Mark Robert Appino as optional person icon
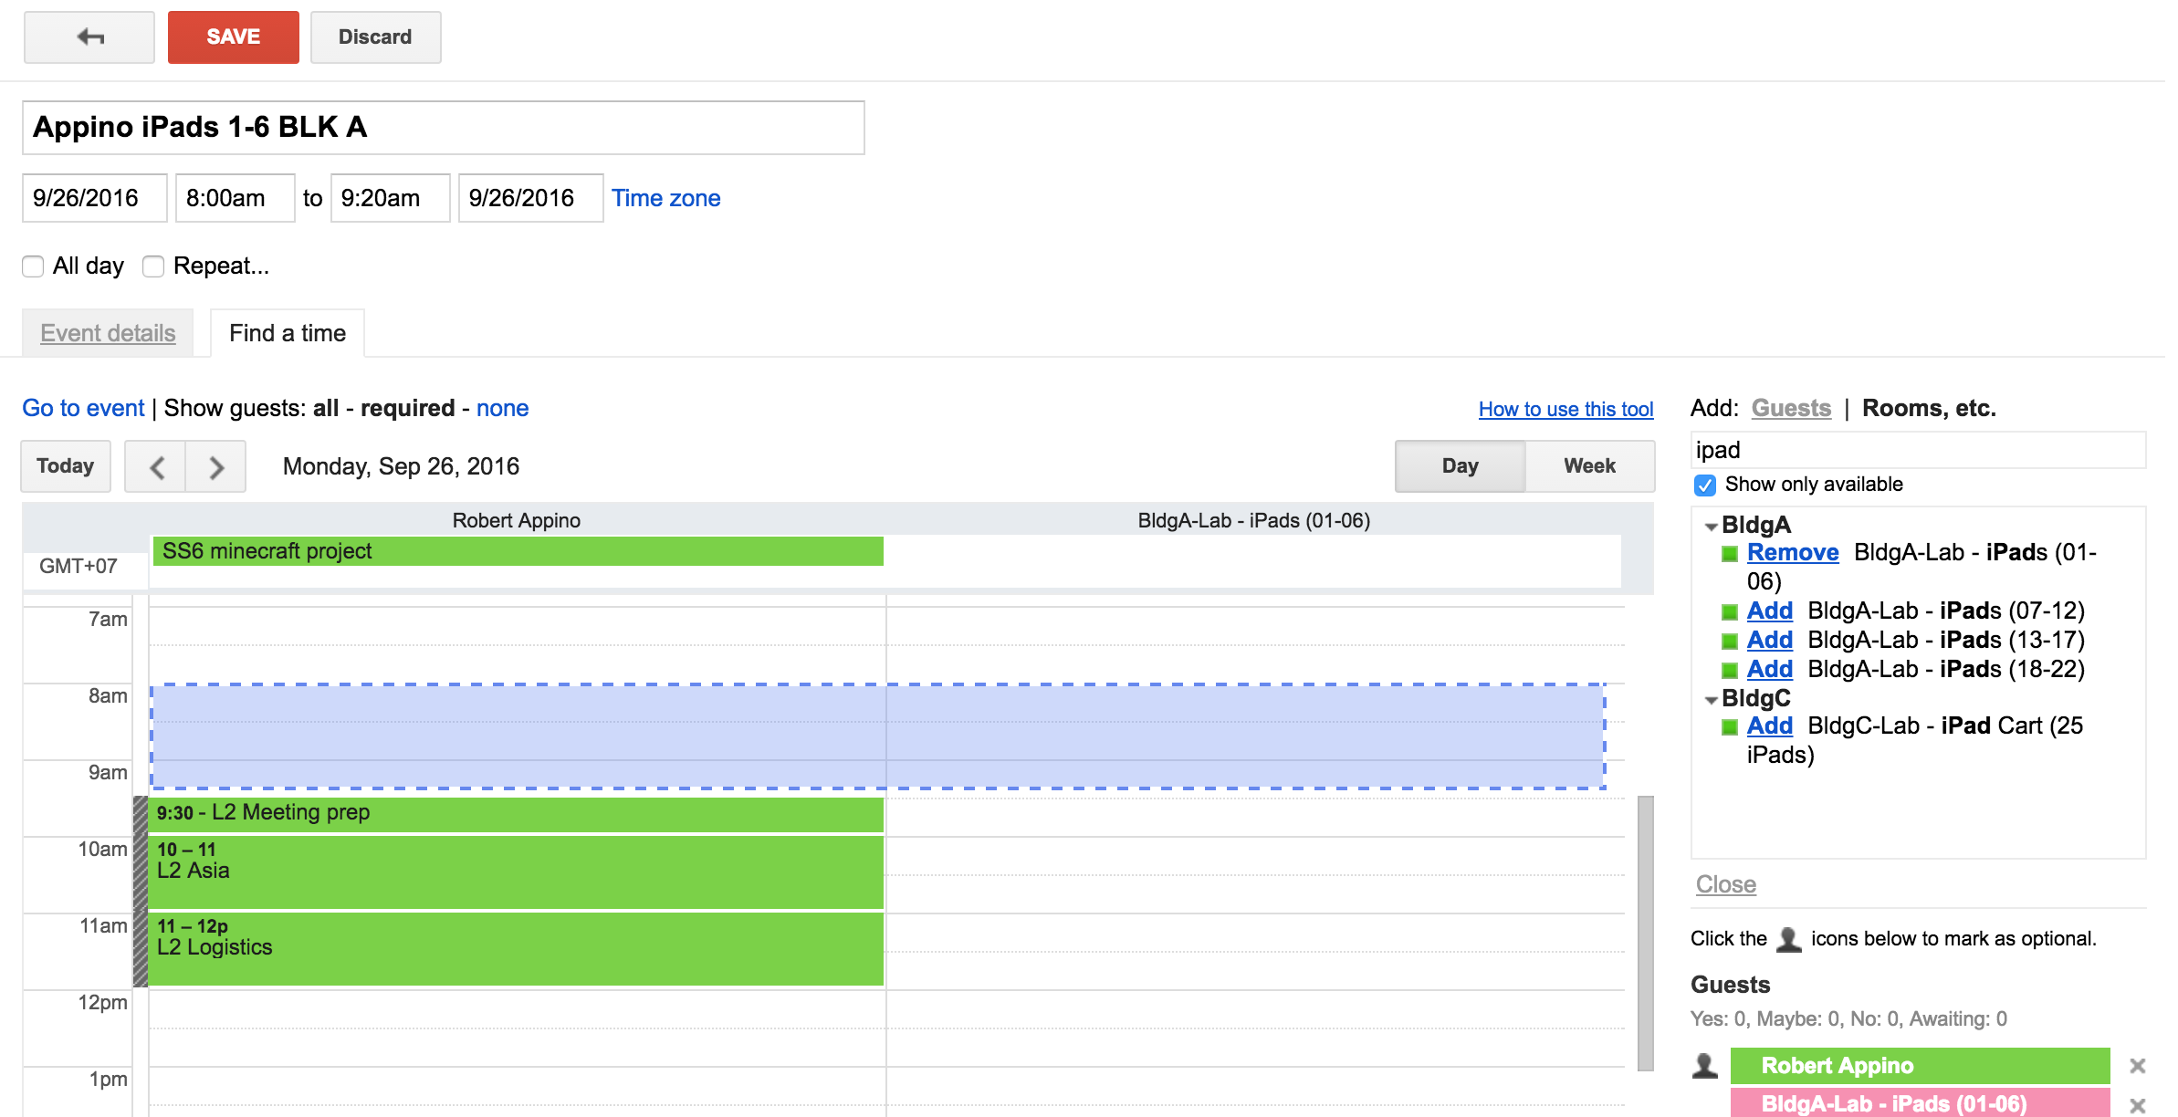Screen dimensions: 2178x1117 (x=1704, y=1065)
